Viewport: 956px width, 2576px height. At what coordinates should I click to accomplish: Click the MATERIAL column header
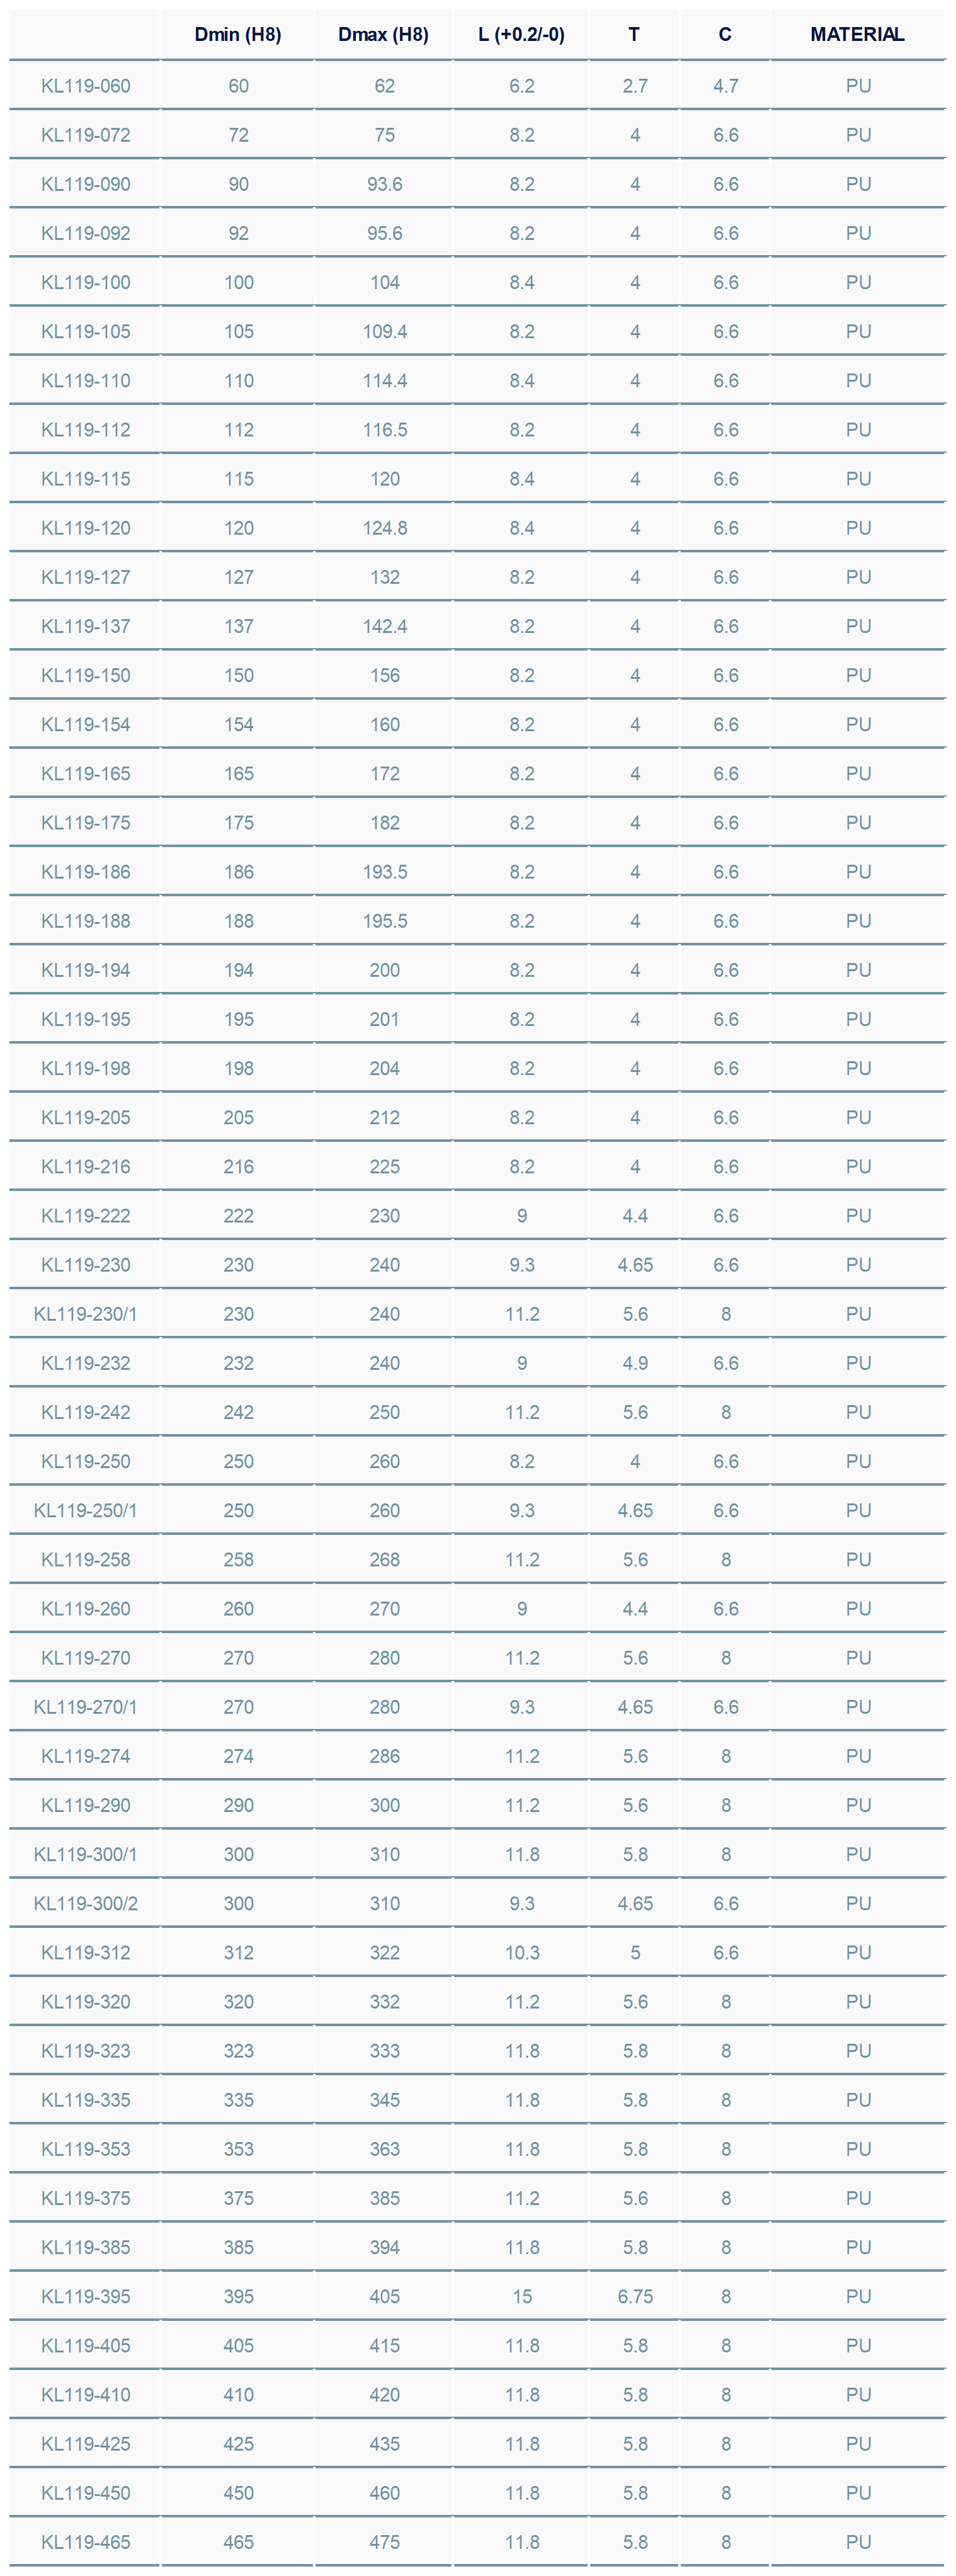click(857, 35)
